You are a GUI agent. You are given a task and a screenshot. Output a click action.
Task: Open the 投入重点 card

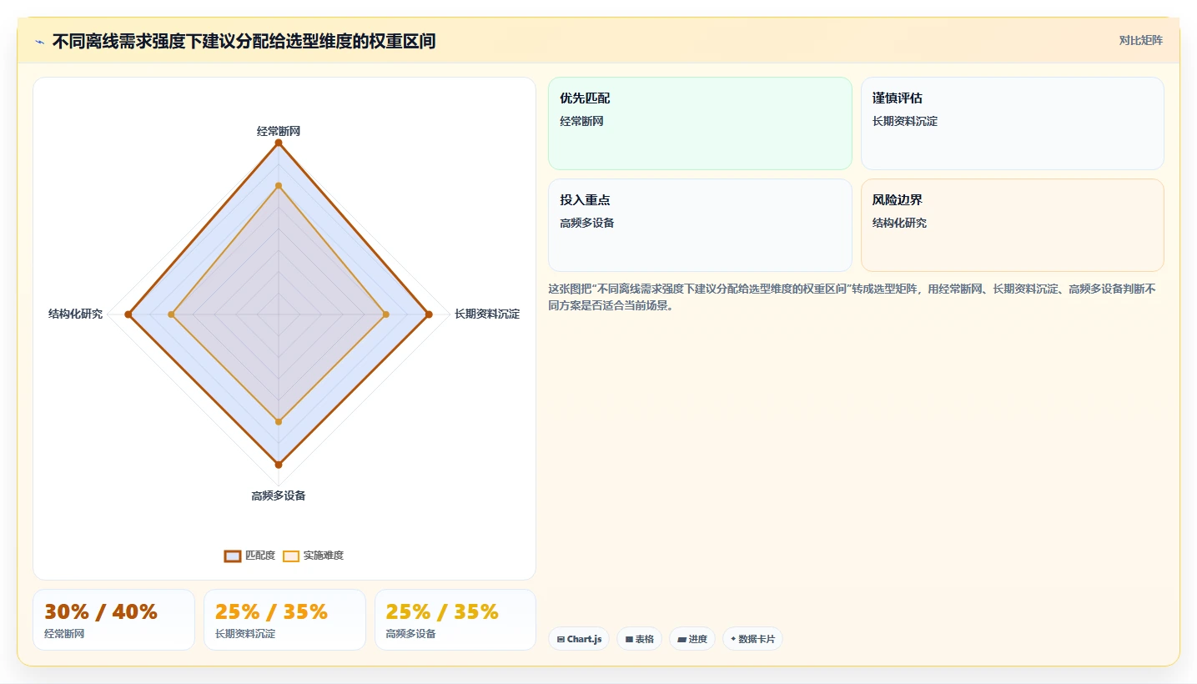point(700,225)
